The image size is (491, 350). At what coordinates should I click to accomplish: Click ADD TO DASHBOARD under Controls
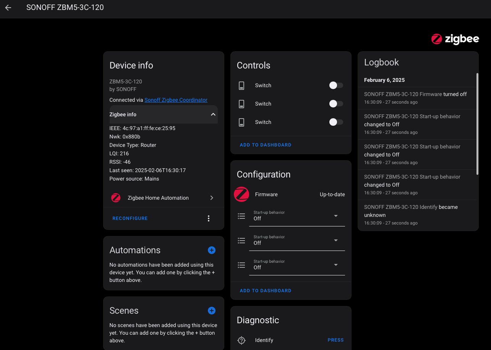click(x=266, y=145)
